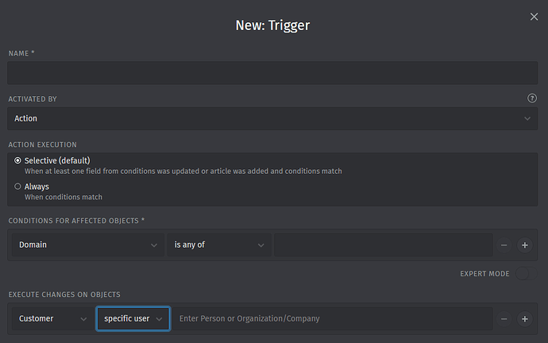Remove the Domain condition row

[504, 245]
